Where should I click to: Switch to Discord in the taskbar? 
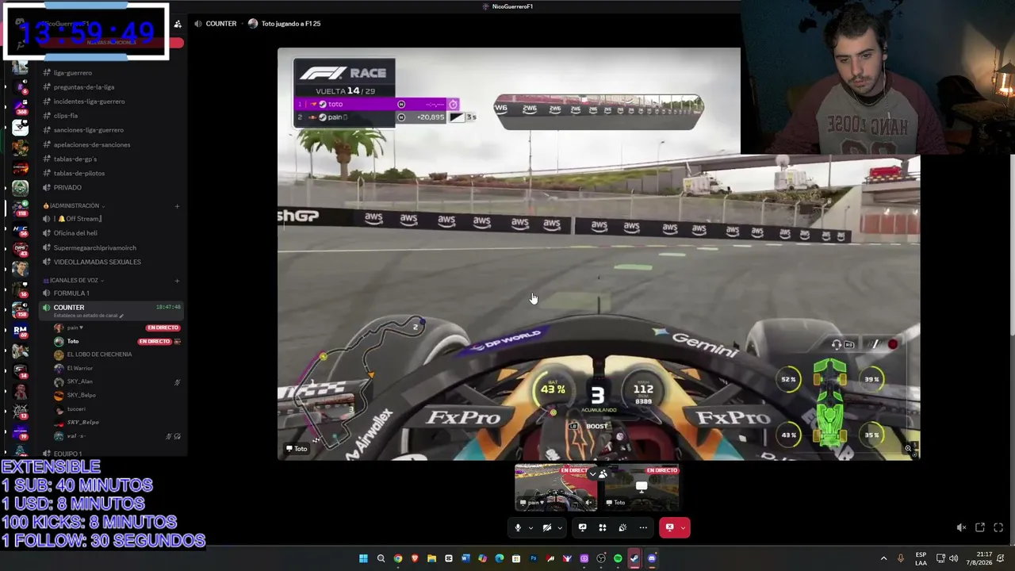click(652, 558)
